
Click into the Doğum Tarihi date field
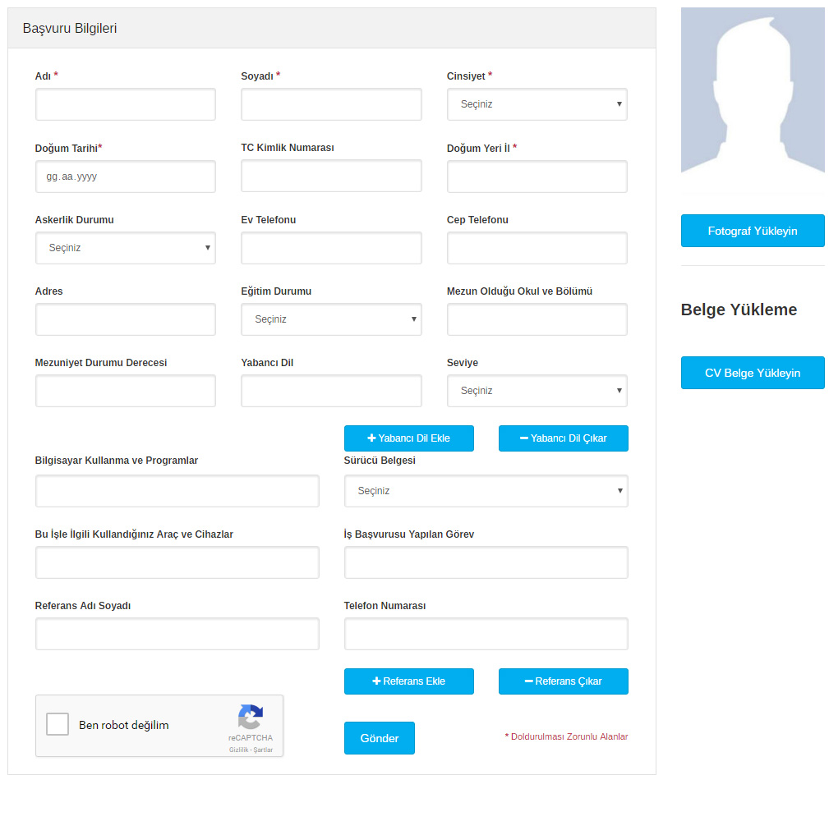(125, 177)
